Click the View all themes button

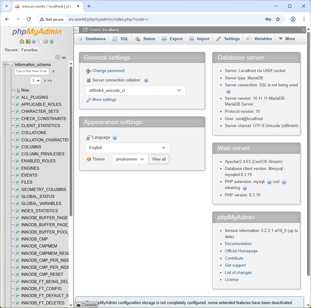159,159
